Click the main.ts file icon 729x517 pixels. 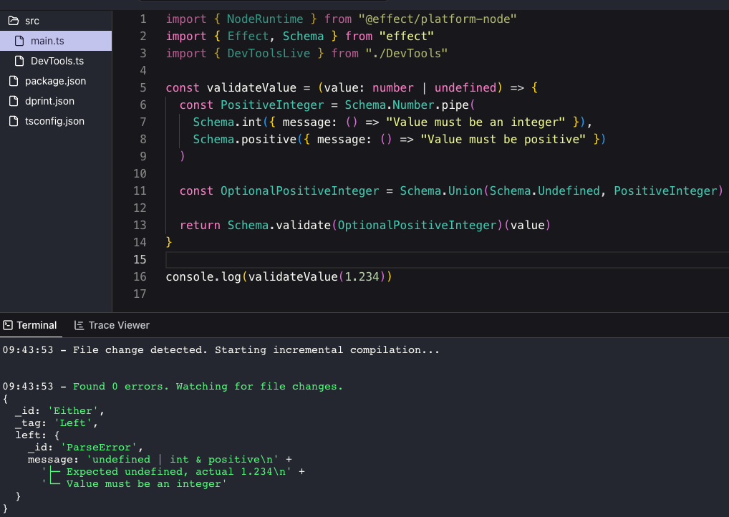[19, 41]
